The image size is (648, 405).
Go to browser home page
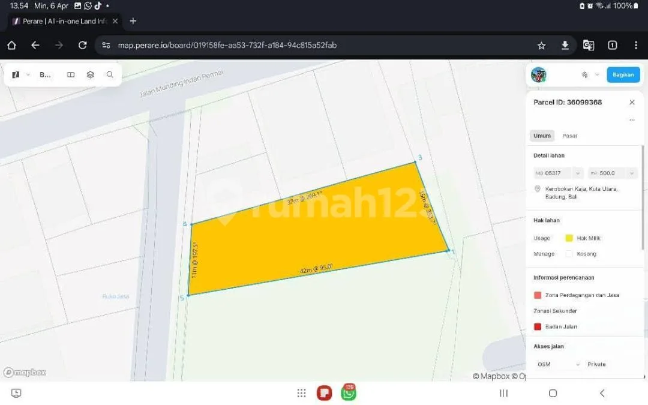tap(11, 46)
